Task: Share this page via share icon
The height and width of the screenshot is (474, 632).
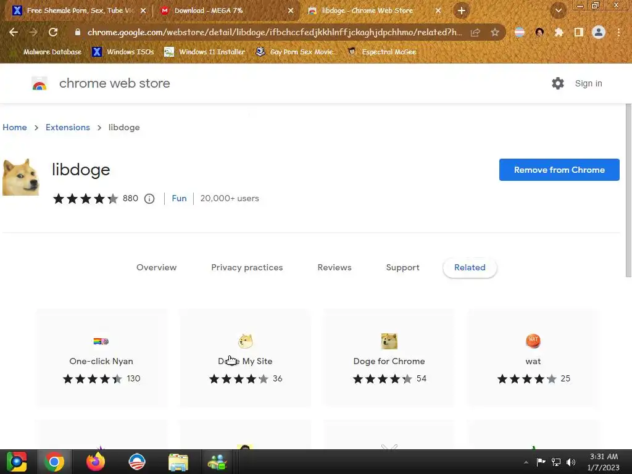Action: 475,32
